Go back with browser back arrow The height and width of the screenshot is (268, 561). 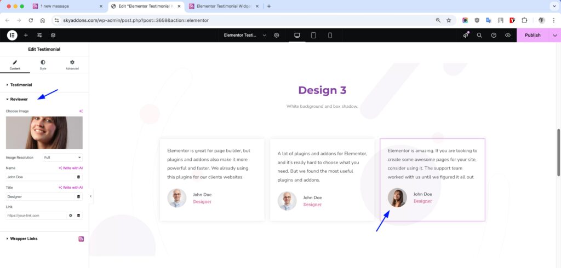click(x=7, y=20)
